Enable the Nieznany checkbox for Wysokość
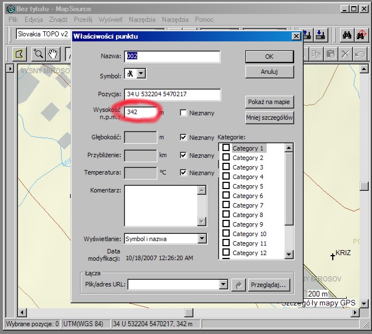Viewport: 372px width, 334px height. click(183, 113)
